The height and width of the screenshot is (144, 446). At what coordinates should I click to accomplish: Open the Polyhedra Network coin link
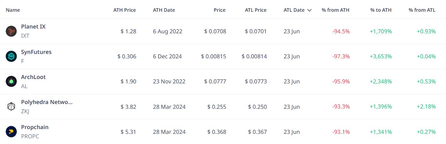click(x=47, y=102)
